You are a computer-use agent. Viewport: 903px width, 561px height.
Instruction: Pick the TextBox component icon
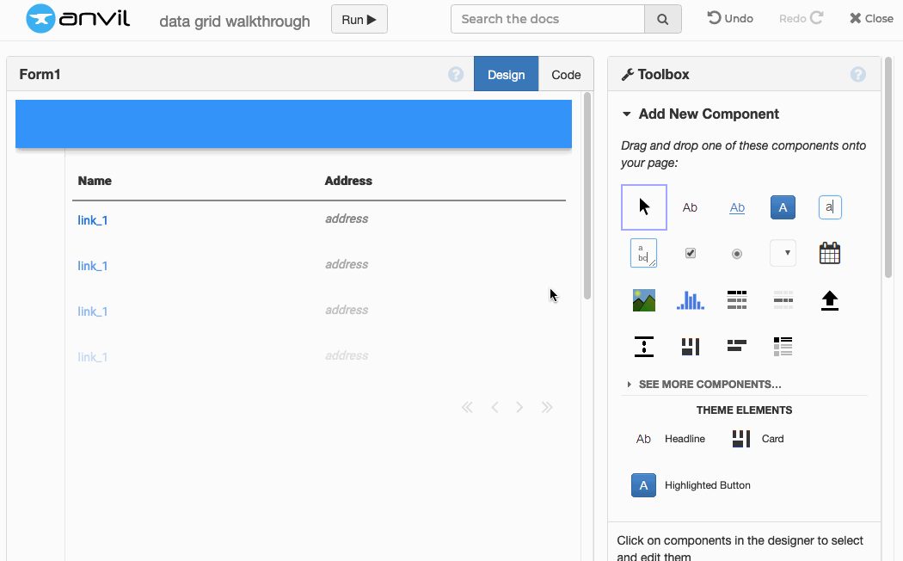tap(830, 207)
